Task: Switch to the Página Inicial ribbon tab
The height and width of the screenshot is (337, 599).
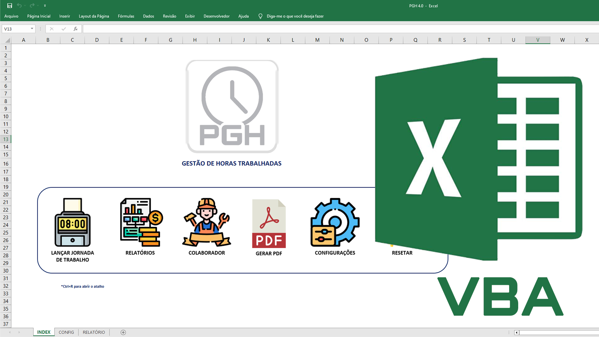Action: coord(39,16)
